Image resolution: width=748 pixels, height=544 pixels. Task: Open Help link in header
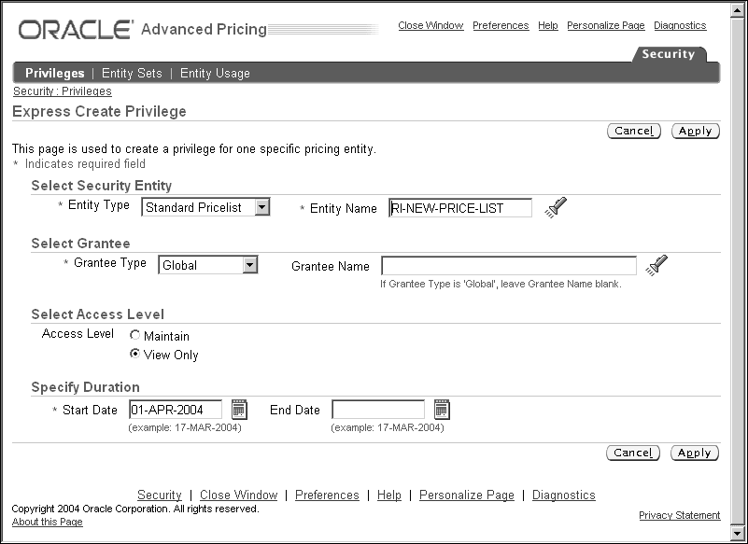(x=548, y=25)
